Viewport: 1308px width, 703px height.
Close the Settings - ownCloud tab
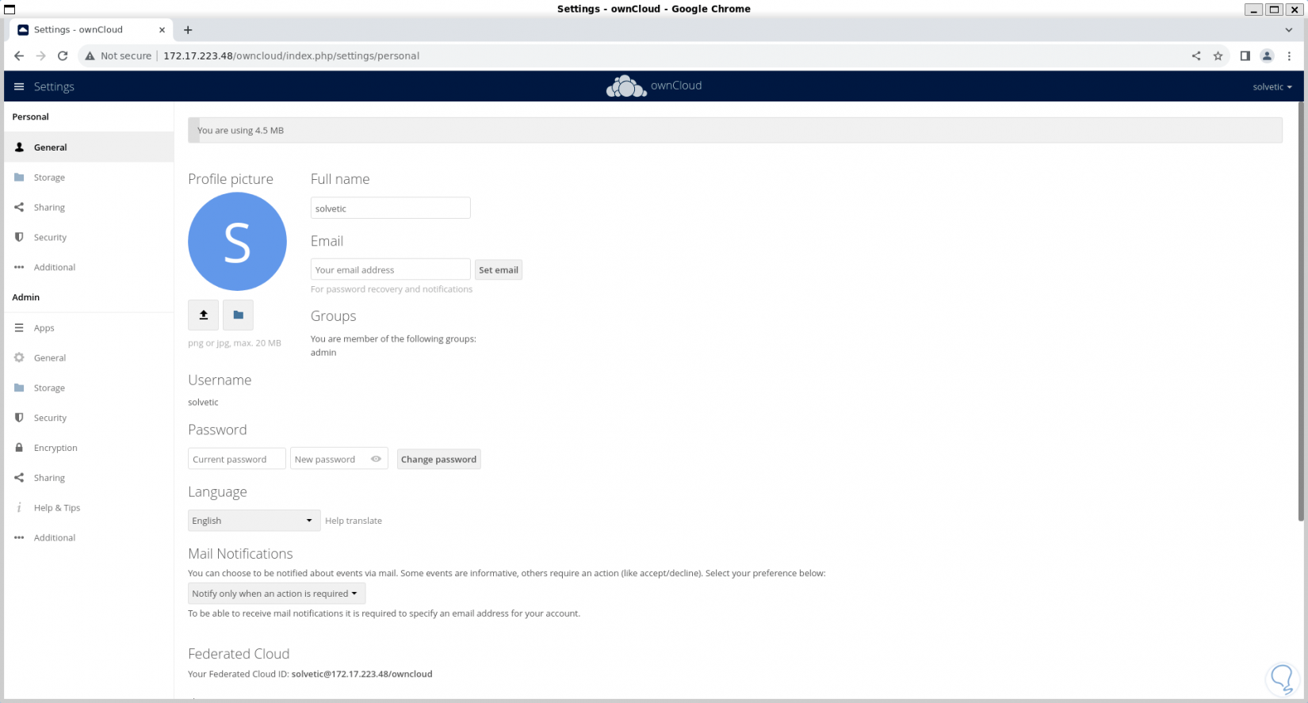[x=162, y=30]
